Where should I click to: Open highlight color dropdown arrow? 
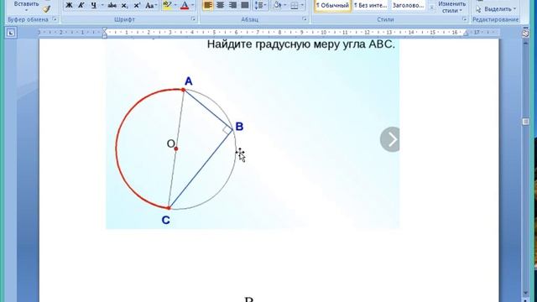click(x=175, y=5)
